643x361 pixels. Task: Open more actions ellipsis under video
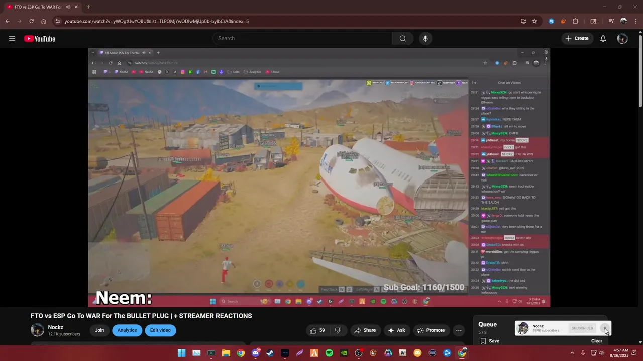point(459,330)
